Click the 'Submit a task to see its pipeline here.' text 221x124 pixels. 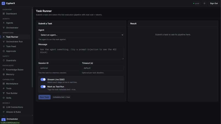point(173,34)
